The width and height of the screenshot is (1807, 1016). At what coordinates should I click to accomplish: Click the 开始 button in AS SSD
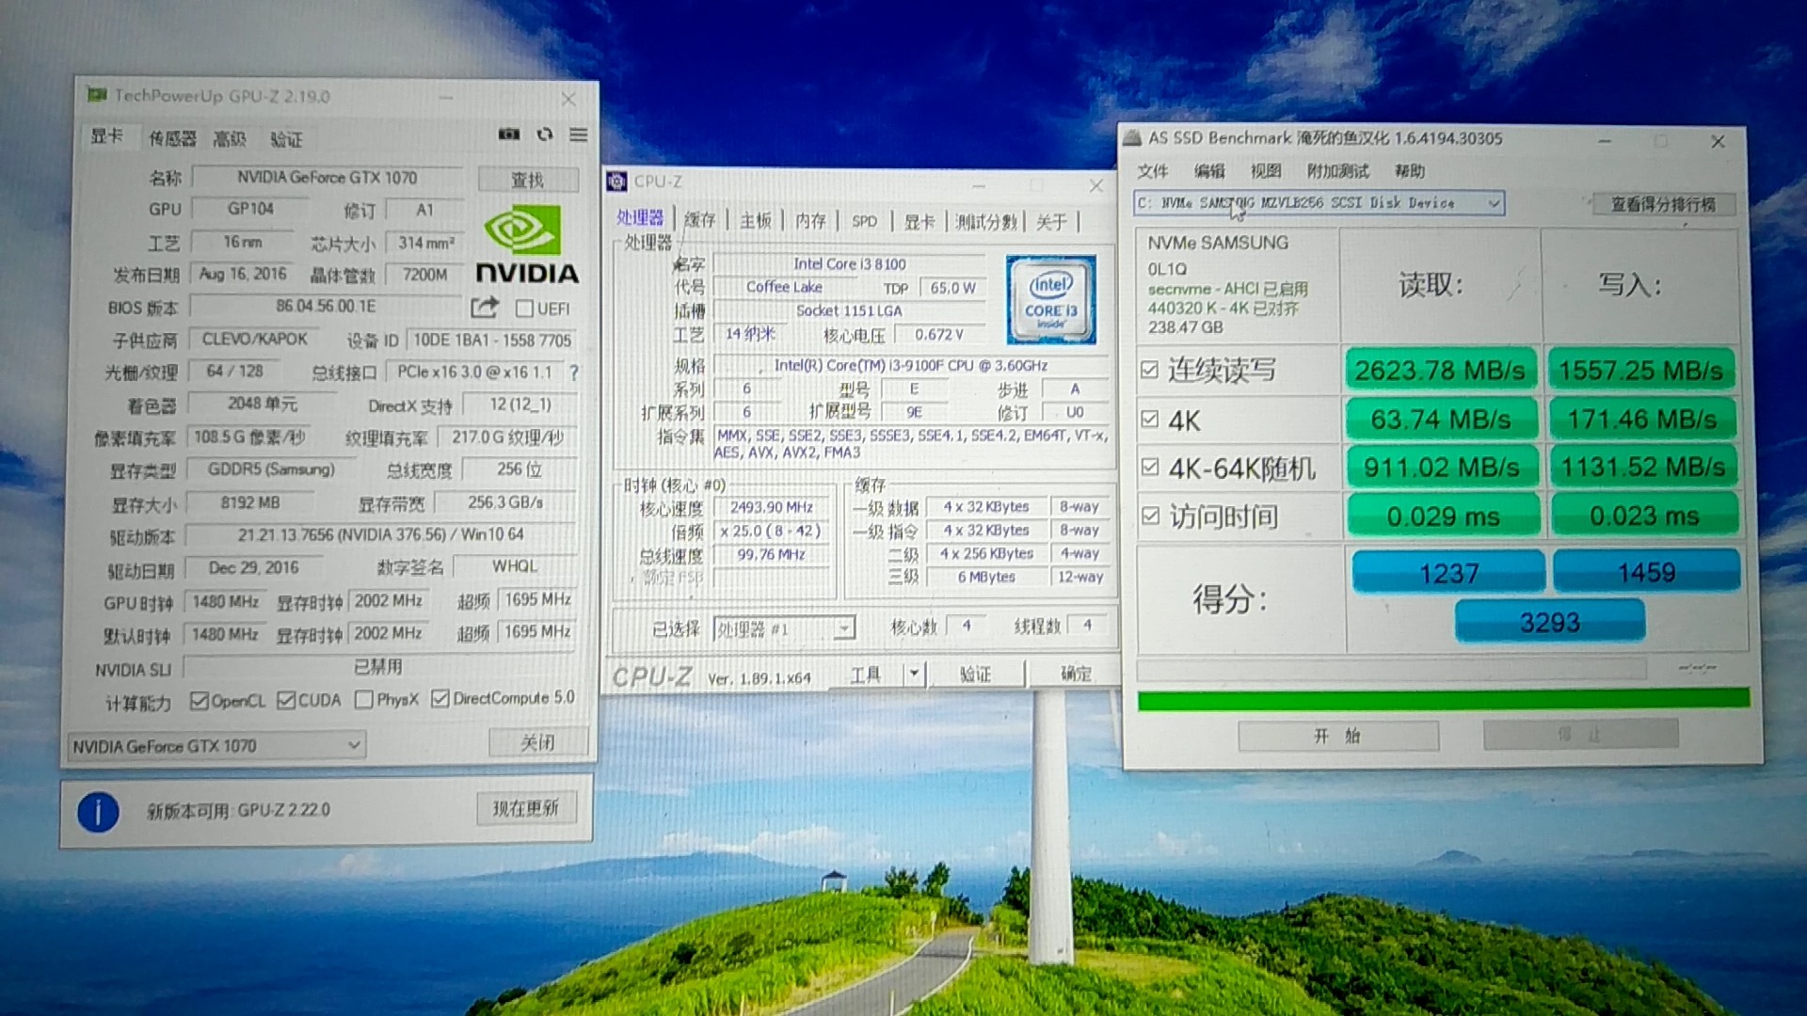(1340, 736)
